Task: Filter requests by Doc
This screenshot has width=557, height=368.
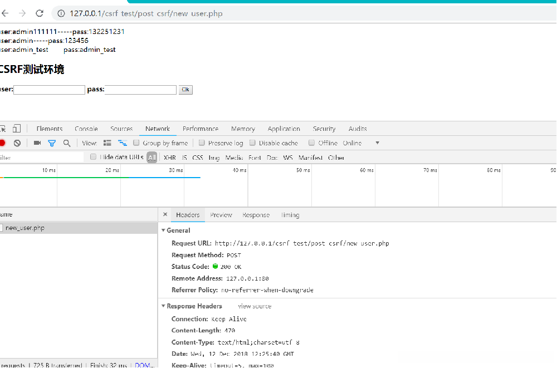Action: pos(272,158)
